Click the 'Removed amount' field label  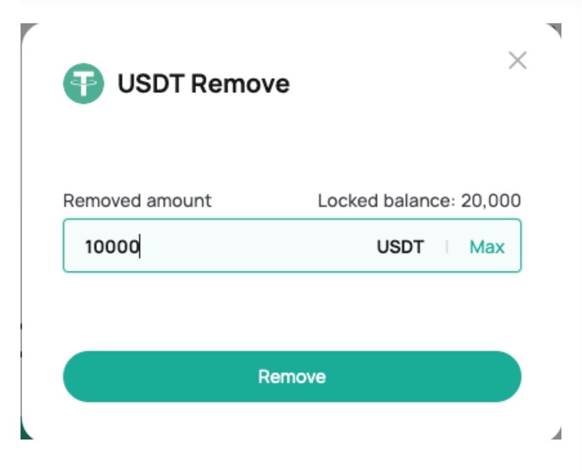coord(137,201)
